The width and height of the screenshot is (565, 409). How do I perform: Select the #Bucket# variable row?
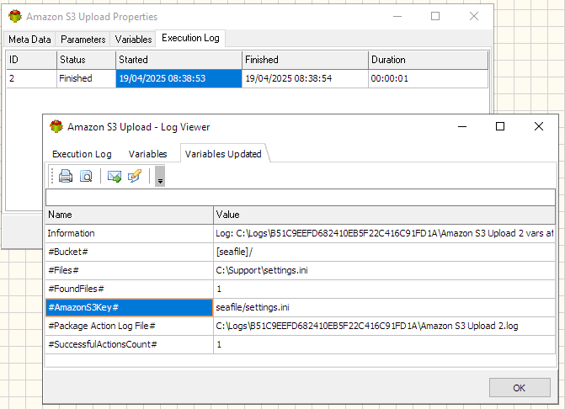tap(300, 252)
